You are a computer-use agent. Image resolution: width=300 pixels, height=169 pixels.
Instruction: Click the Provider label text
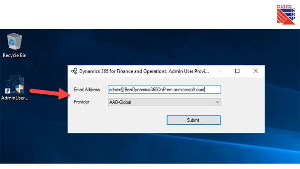point(81,102)
